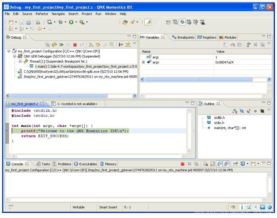Expand the argv variable row
Screen dimensions: 277x218
coord(143,62)
